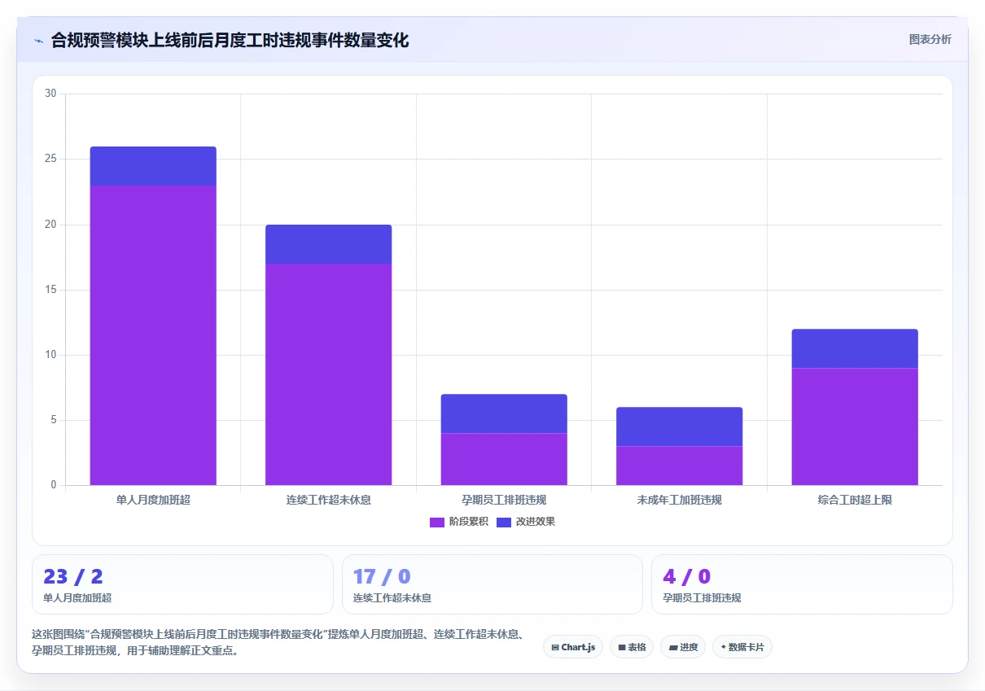
Task: Click the y-axis value 25
Action: [x=50, y=159]
